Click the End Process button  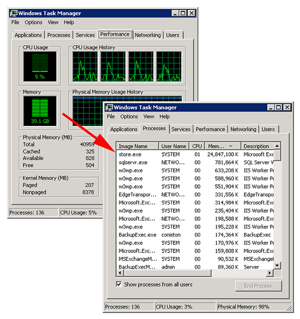[x=259, y=286]
